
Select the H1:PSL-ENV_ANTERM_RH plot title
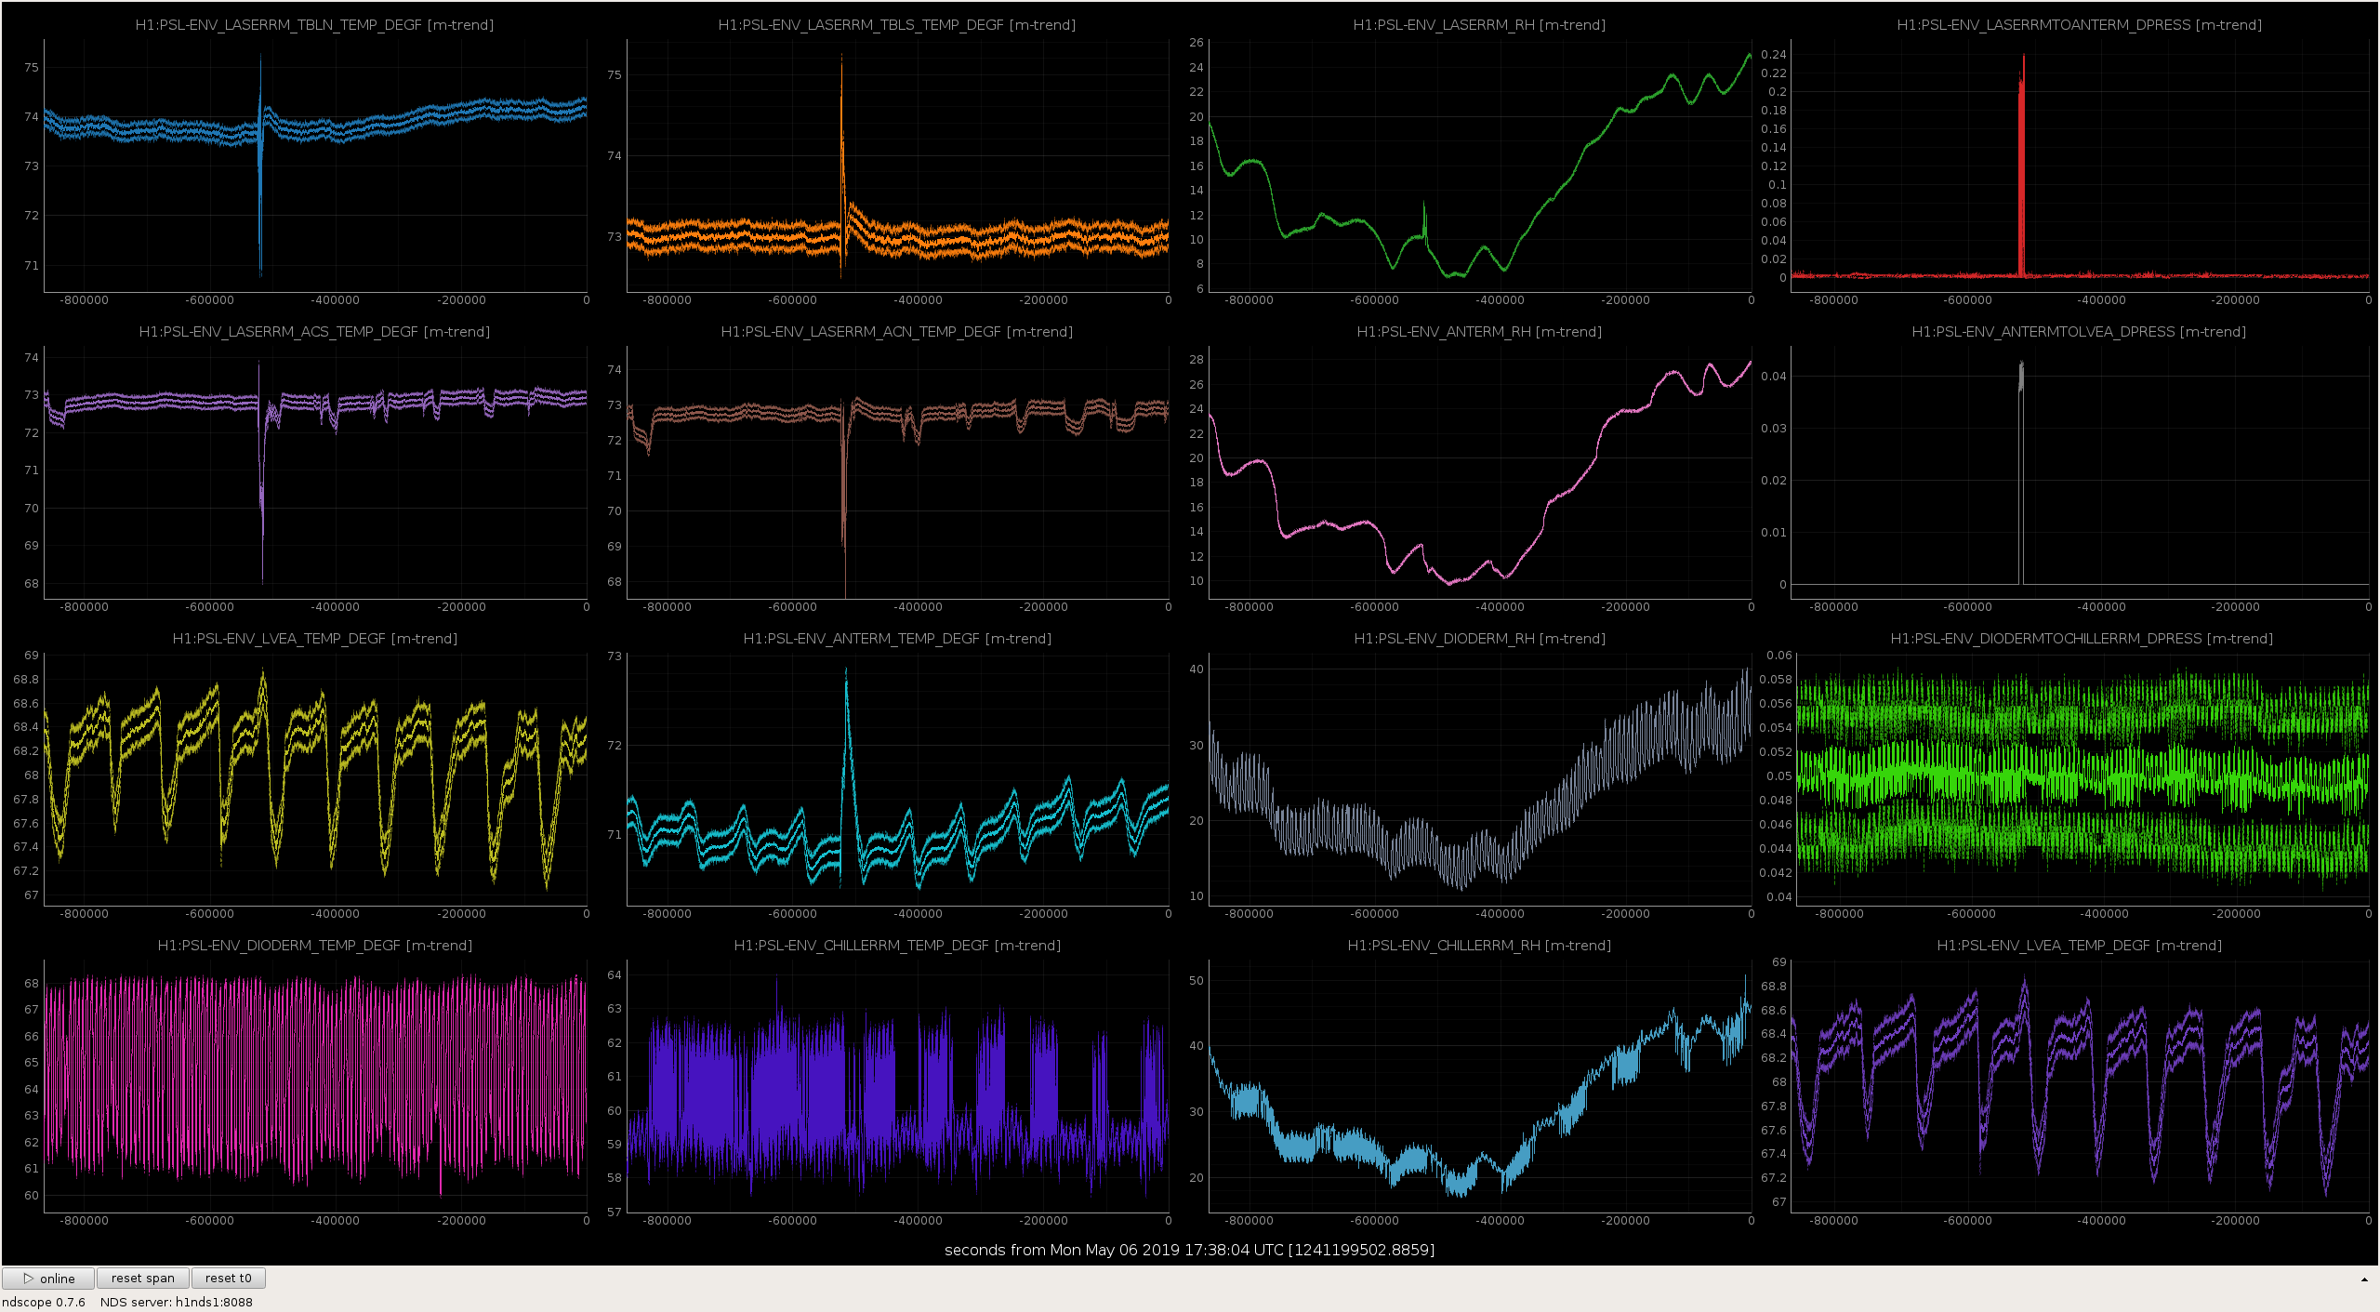click(1479, 332)
